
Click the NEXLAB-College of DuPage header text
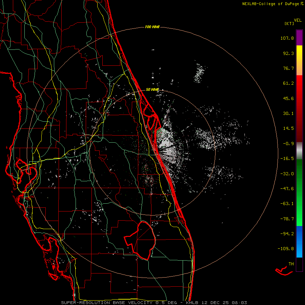click(270, 4)
